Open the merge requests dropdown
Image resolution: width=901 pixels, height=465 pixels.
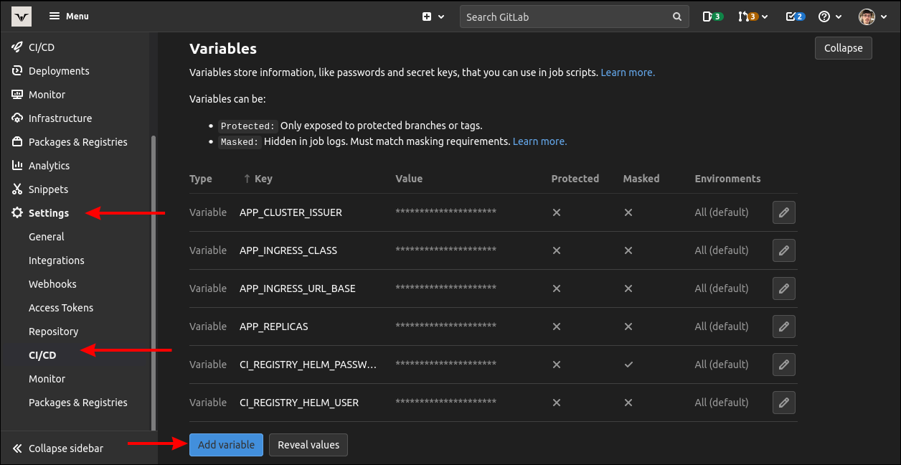click(x=753, y=17)
